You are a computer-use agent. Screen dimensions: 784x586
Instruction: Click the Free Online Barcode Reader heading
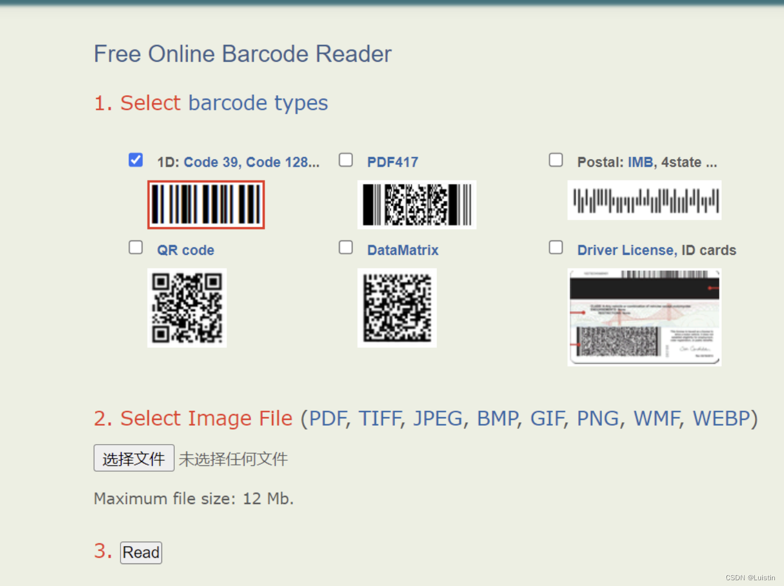[x=243, y=54]
